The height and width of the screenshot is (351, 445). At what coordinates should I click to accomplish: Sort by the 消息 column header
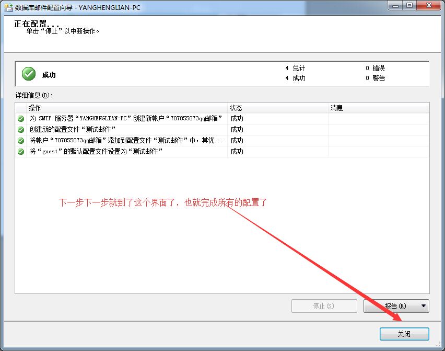[x=379, y=108]
